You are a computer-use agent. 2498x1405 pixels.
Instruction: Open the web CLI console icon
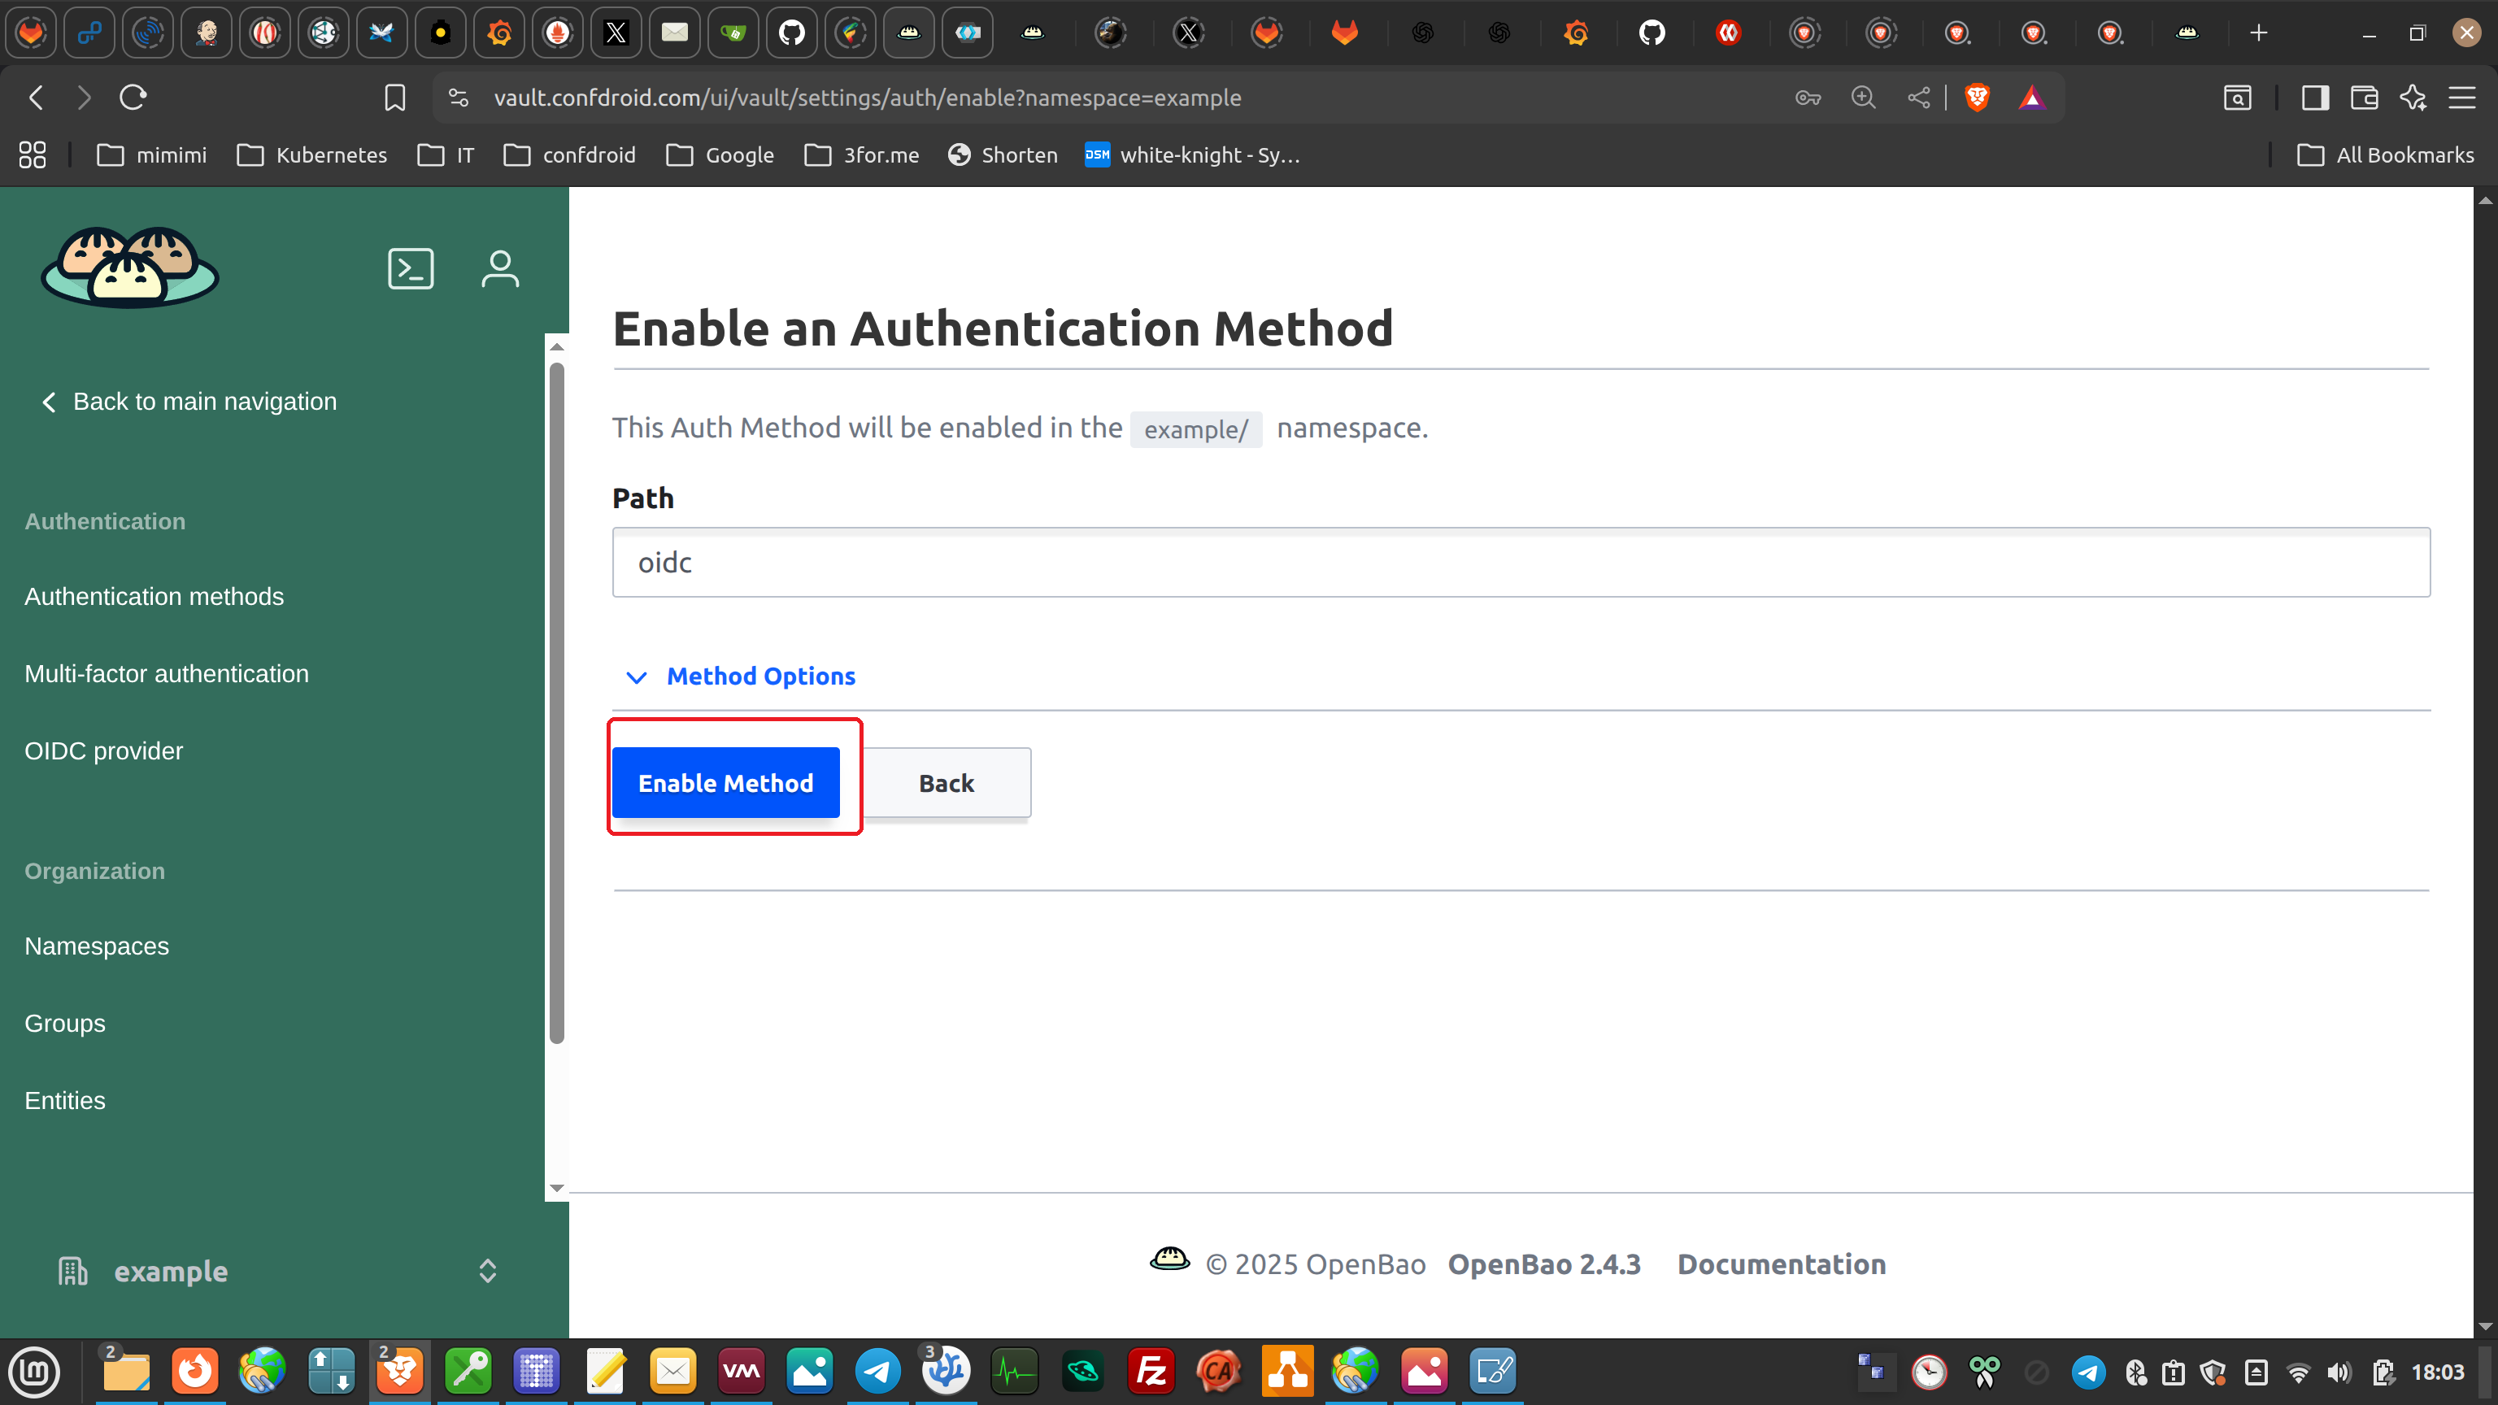[410, 268]
